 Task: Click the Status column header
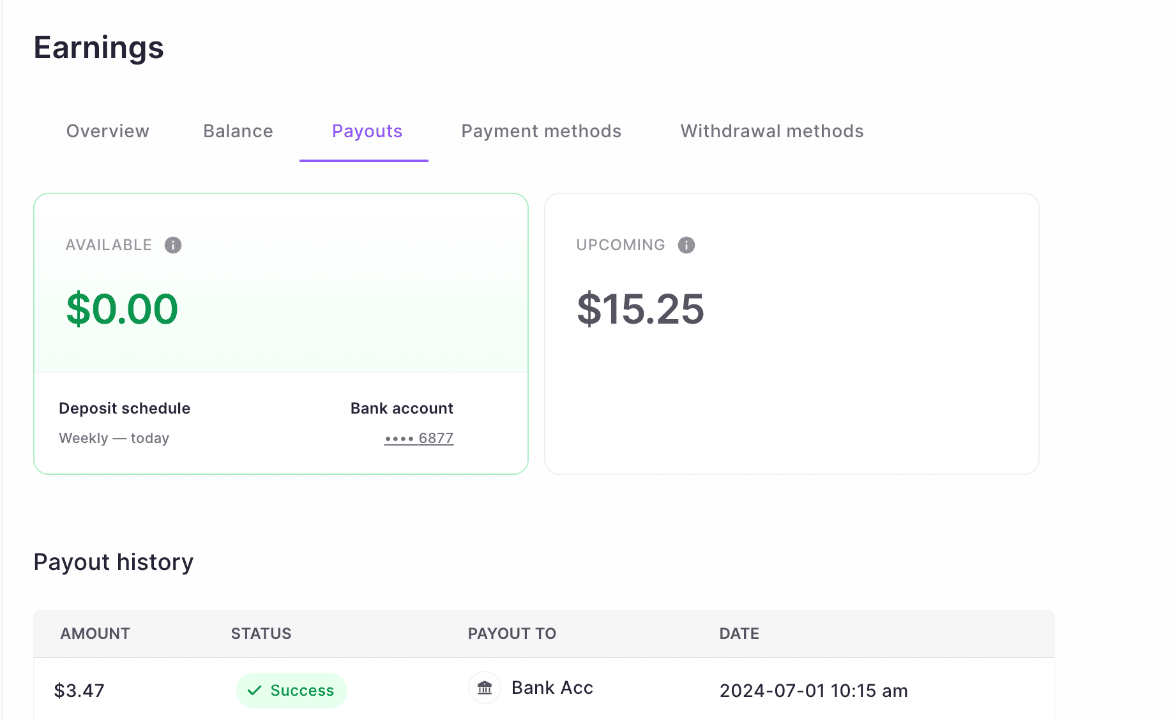click(x=261, y=634)
